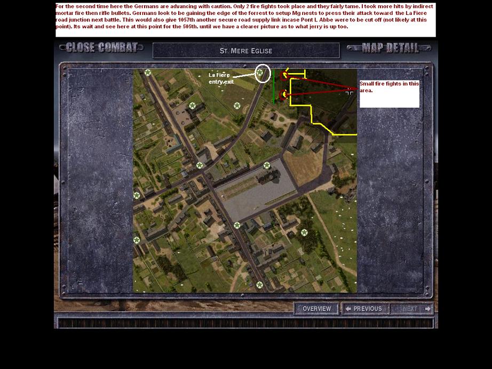This screenshot has width=492, height=369.
Task: Open the OVERVIEW screen
Action: [316, 309]
